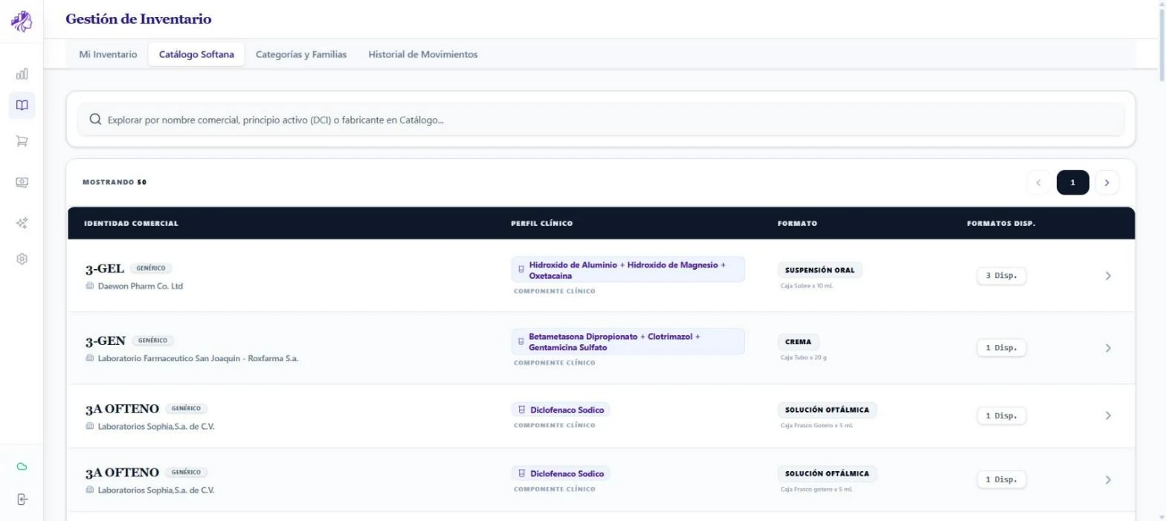The width and height of the screenshot is (1166, 521).
Task: Click the 3-GEN product name
Action: pos(106,341)
